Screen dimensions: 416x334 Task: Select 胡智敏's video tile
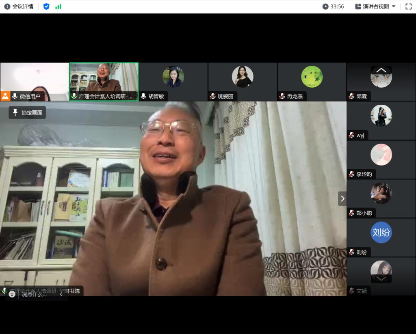click(173, 81)
